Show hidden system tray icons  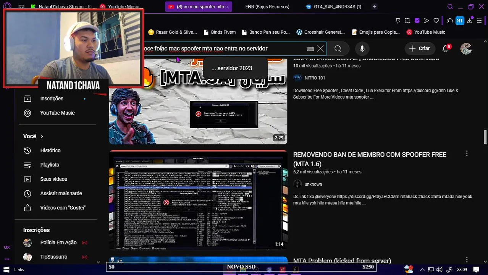point(422,270)
